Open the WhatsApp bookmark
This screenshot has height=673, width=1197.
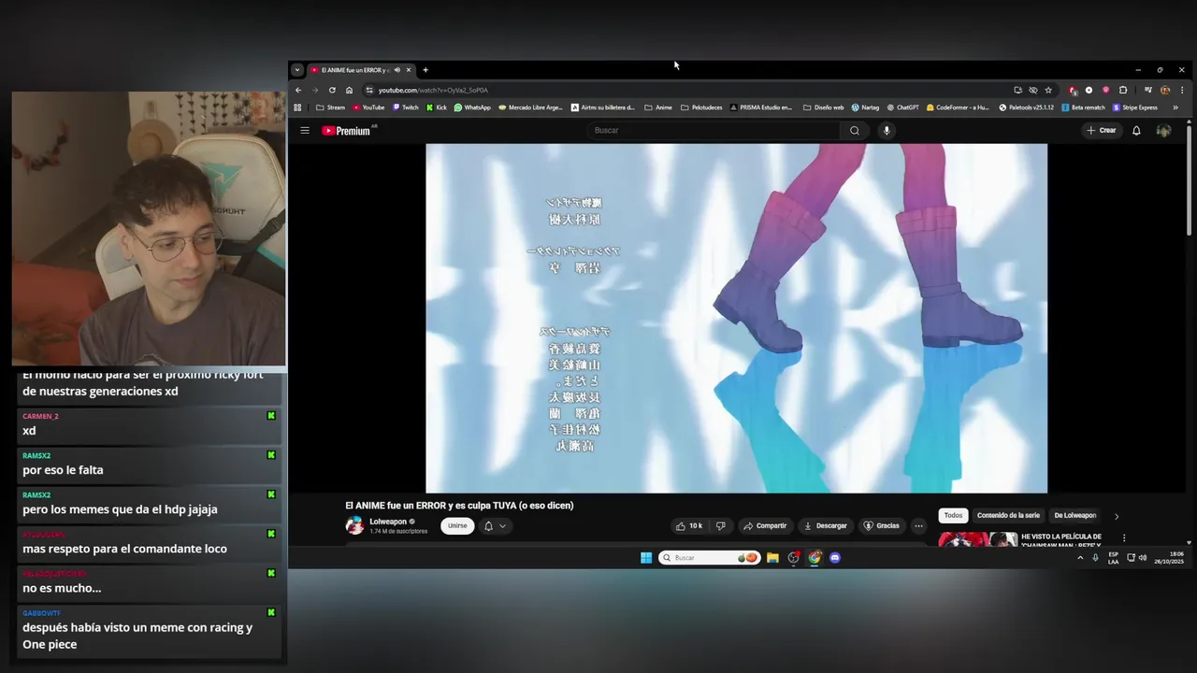(x=472, y=107)
